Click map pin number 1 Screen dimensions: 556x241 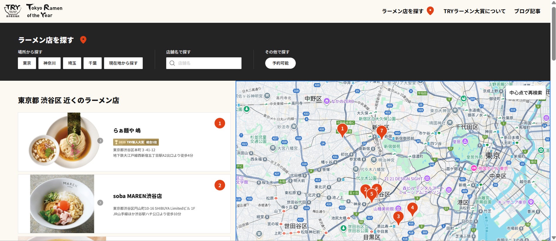(342, 129)
